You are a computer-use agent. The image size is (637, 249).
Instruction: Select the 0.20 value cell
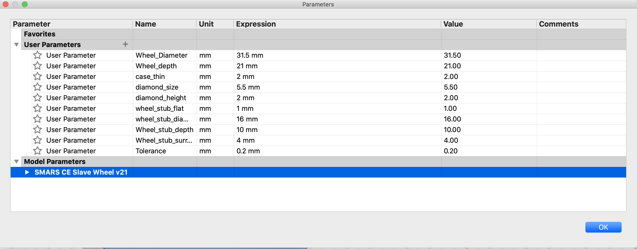click(489, 151)
